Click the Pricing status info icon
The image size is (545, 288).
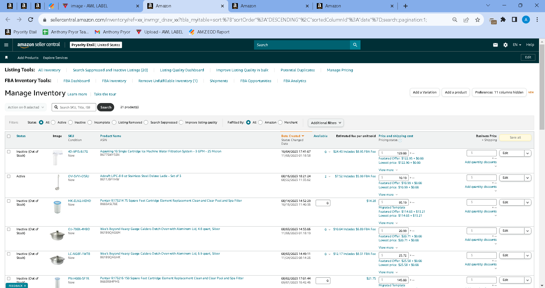click(400, 140)
